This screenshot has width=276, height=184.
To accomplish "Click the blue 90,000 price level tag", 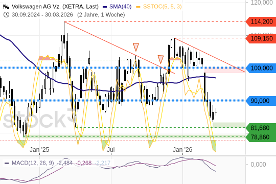I will (261, 101).
